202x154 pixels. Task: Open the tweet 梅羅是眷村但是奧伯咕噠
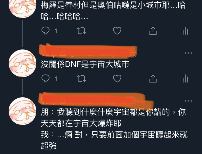coord(113,11)
